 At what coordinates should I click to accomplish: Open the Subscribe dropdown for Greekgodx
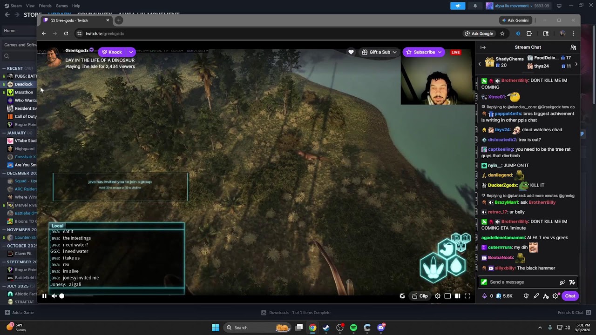pyautogui.click(x=424, y=52)
